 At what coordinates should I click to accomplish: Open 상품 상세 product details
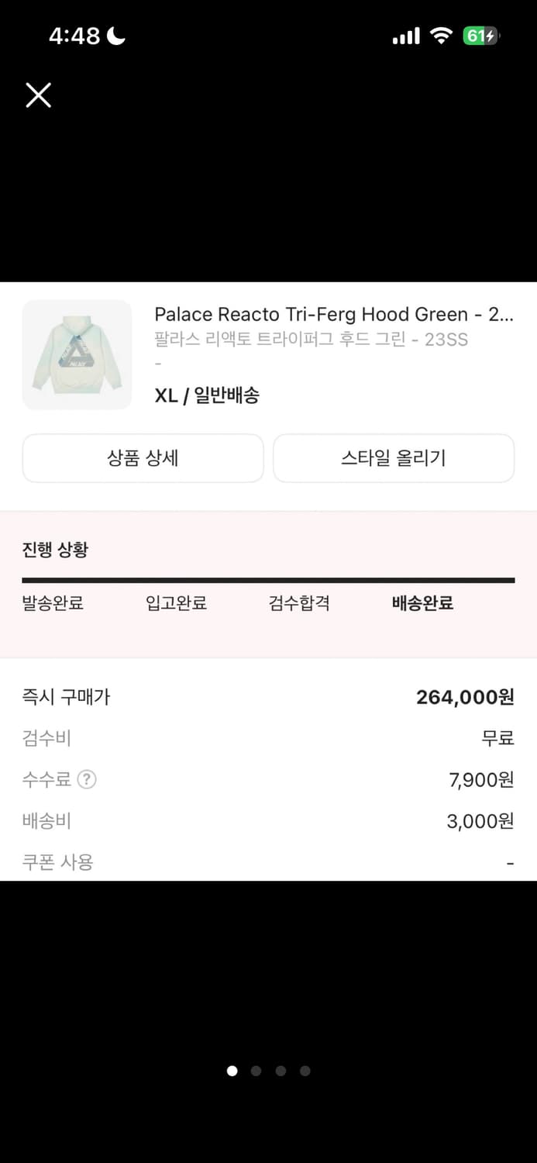(143, 458)
